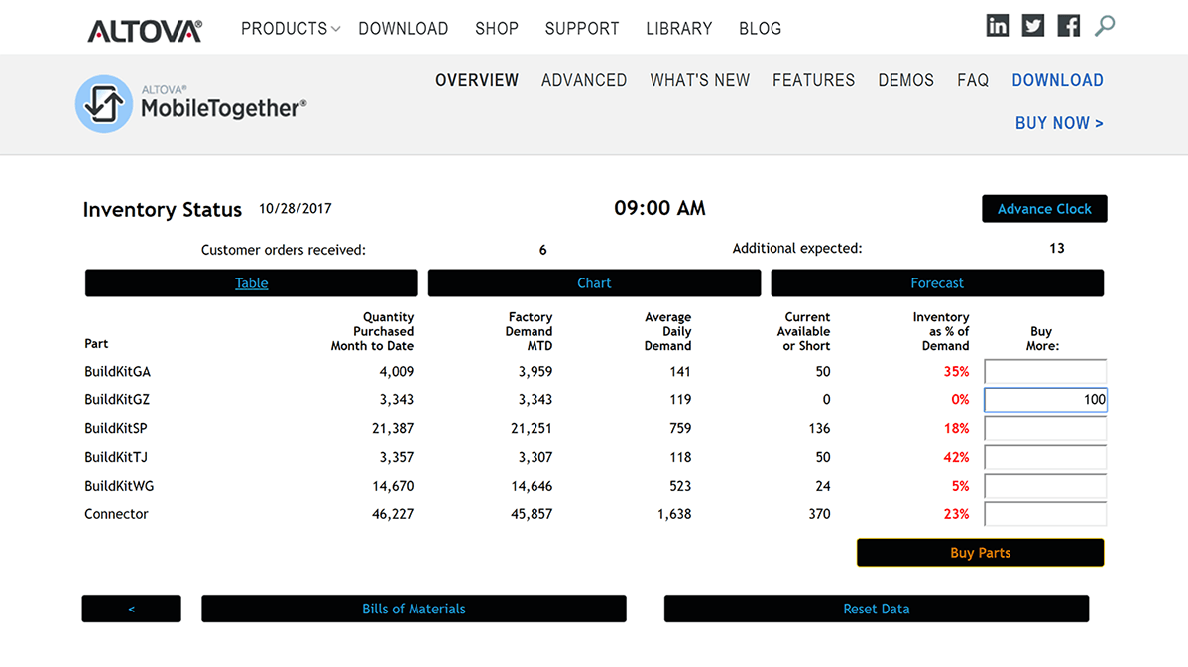Viewport: 1188px width, 667px height.
Task: Select the Advanced sub-navigation tab
Action: pyautogui.click(x=584, y=80)
